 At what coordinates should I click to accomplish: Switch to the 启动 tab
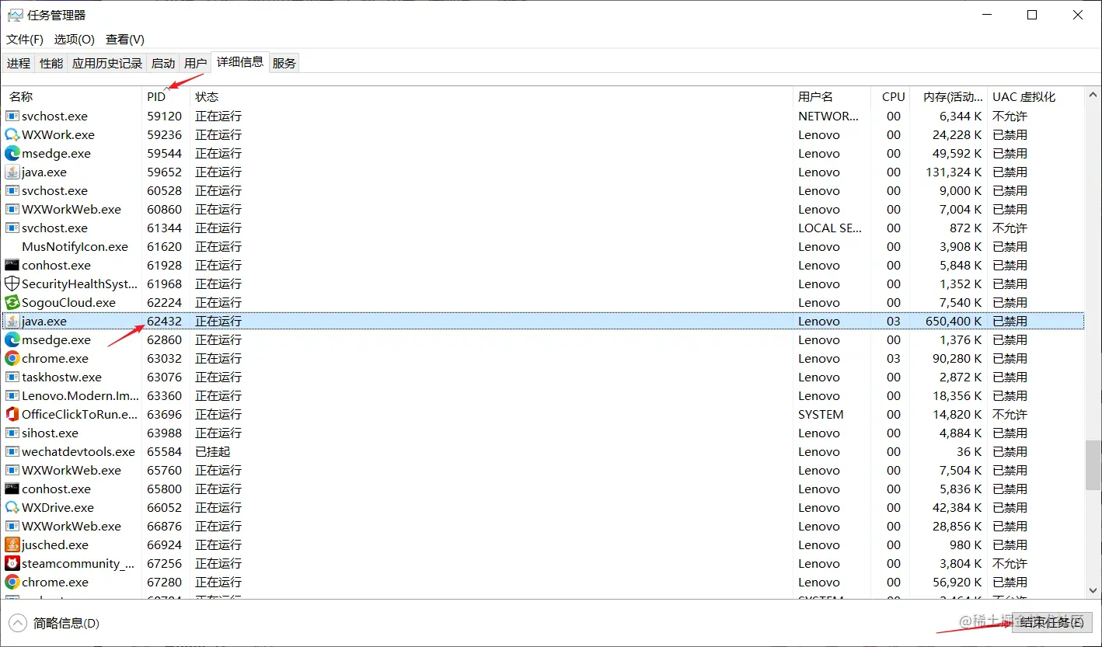163,63
